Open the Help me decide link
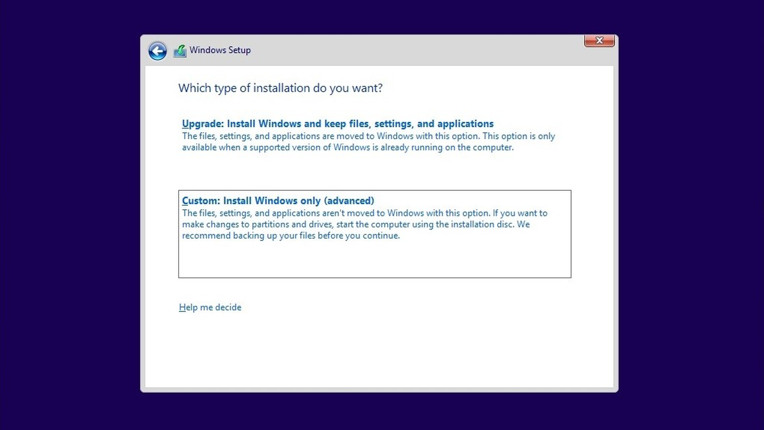 (210, 307)
